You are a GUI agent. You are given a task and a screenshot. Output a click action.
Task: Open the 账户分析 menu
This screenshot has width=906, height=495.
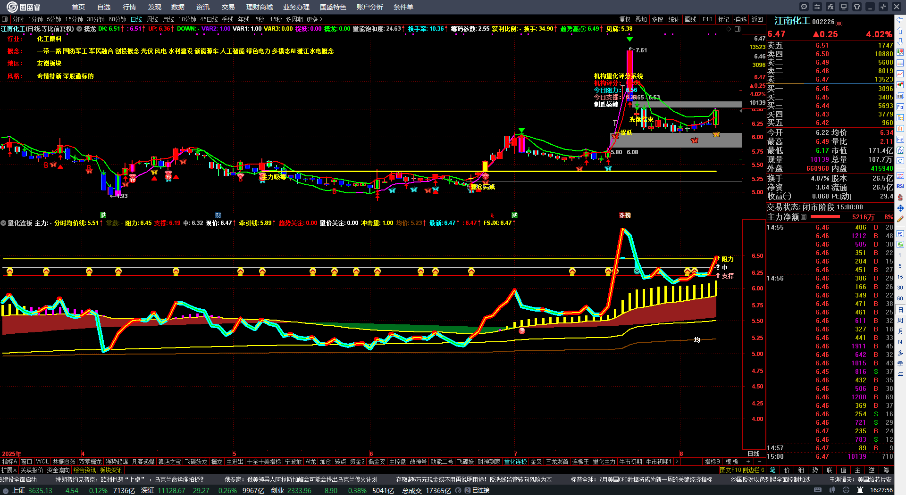click(x=370, y=7)
